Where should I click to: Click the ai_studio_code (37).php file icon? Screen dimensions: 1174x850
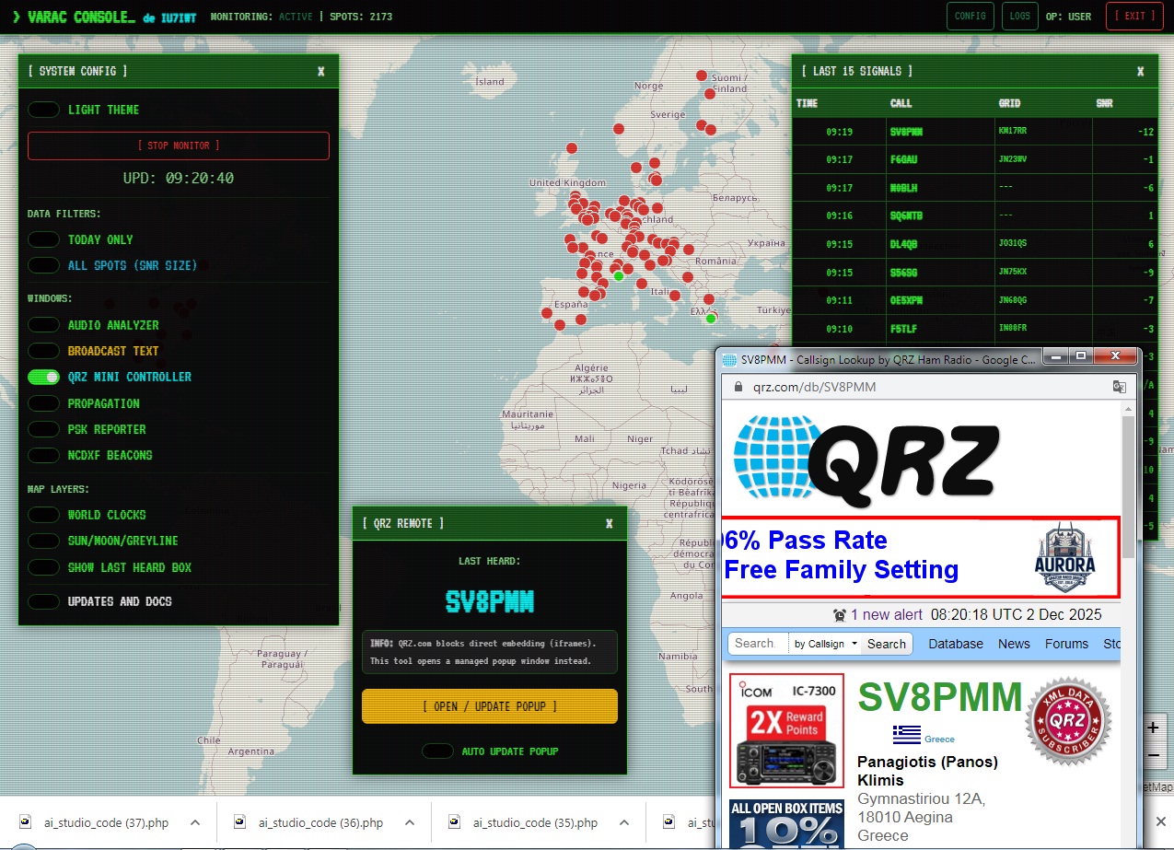(x=26, y=821)
